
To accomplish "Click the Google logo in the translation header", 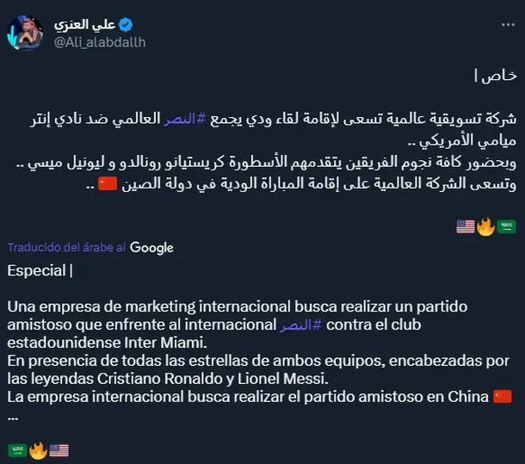I will pos(152,248).
